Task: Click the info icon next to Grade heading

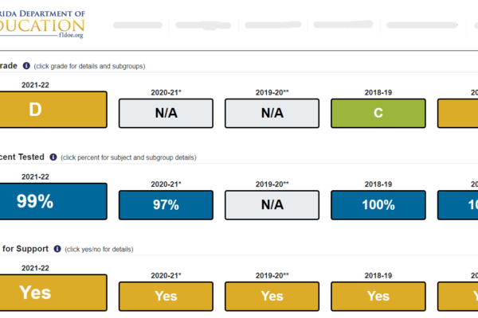Action: coord(26,66)
